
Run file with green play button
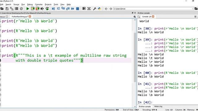tap(28, 9)
